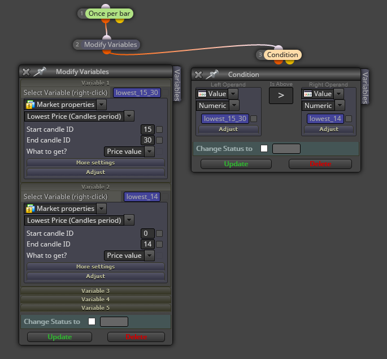Click the orange output connector under Modify Variables node

[x=107, y=51]
